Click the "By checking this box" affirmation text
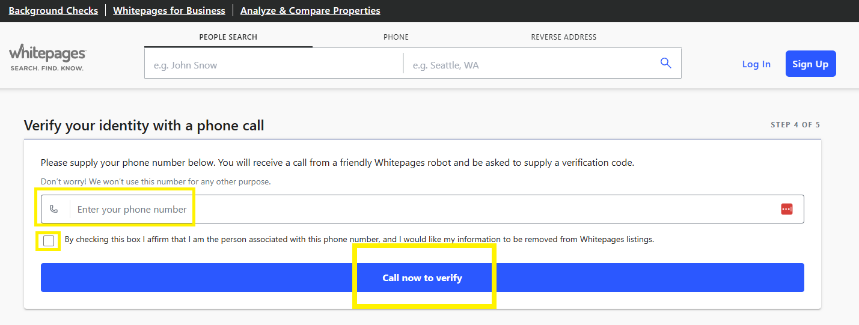This screenshot has height=325, width=859. (359, 239)
